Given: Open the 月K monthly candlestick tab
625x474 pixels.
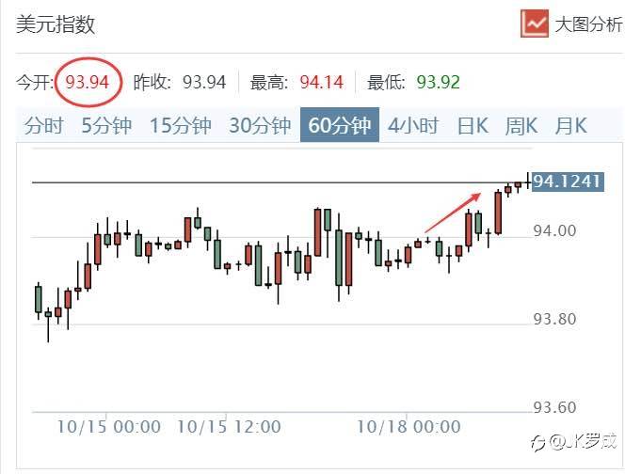Looking at the screenshot, I should point(570,126).
